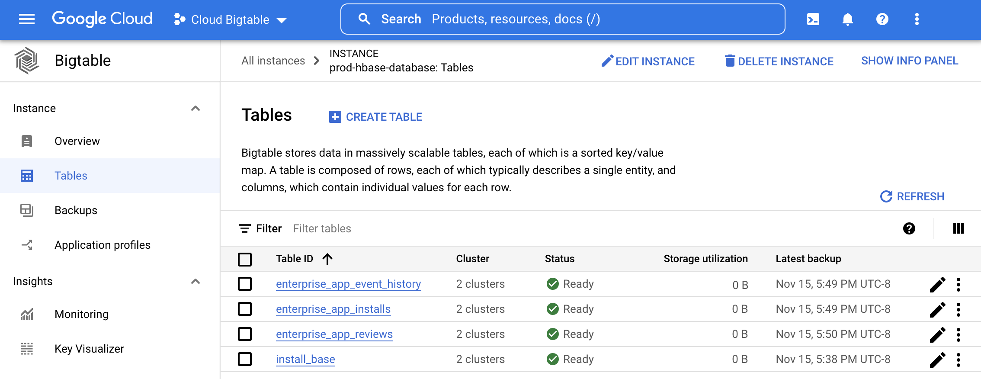This screenshot has width=981, height=379.
Task: Click the CREATE TABLE button
Action: point(375,117)
